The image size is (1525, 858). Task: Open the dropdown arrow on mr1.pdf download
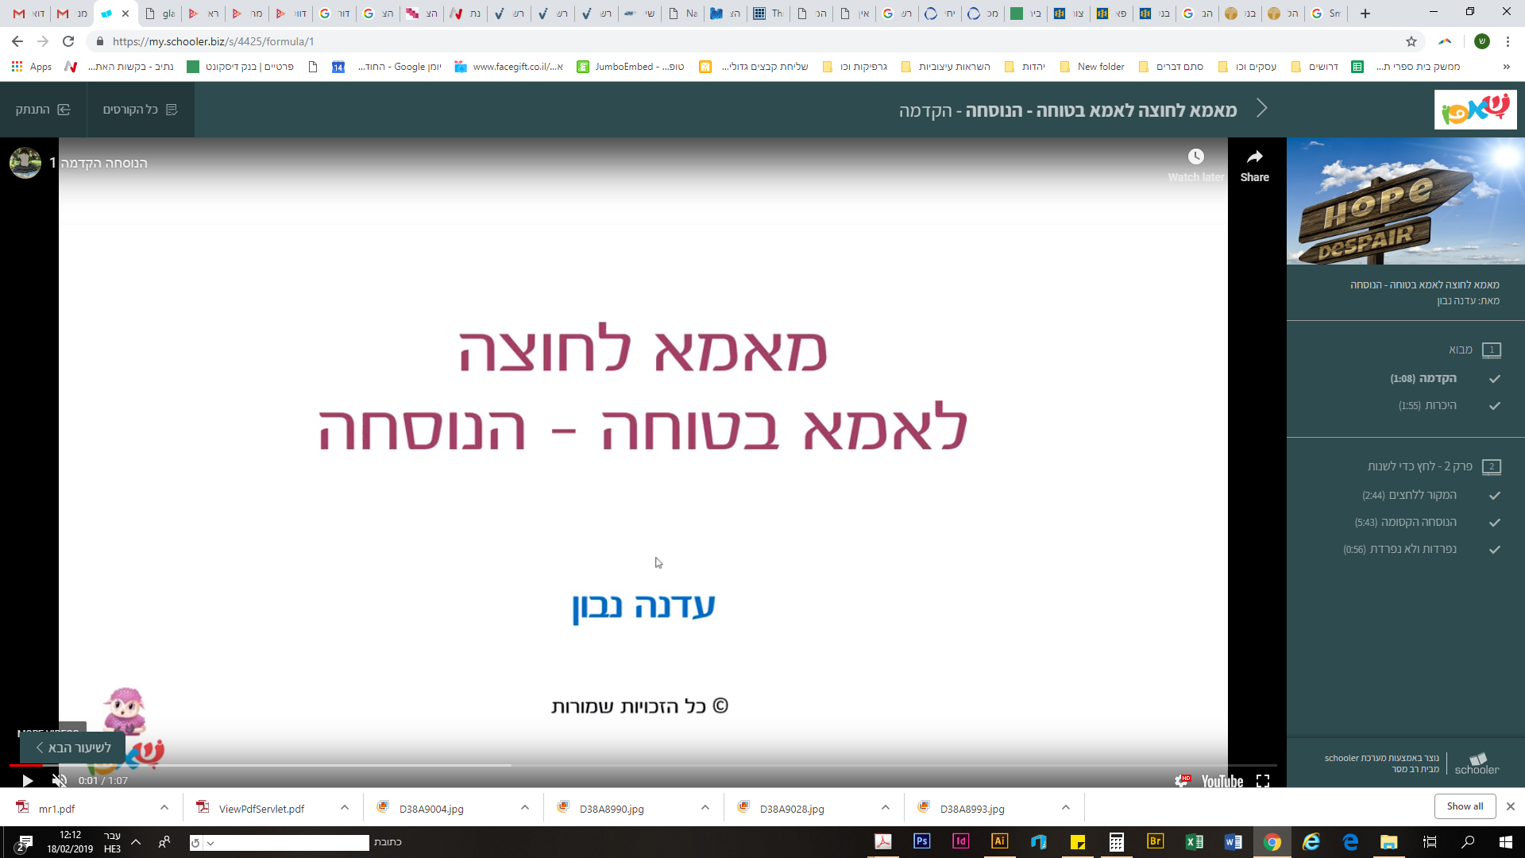pos(164,807)
